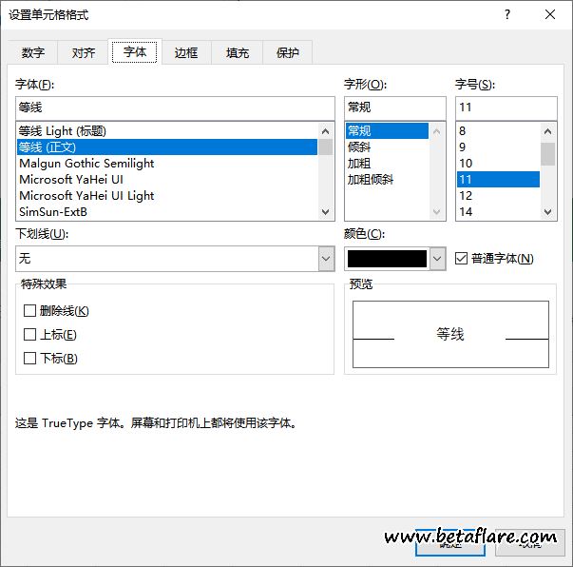
Task: Click the Help question mark icon
Action: (x=507, y=15)
